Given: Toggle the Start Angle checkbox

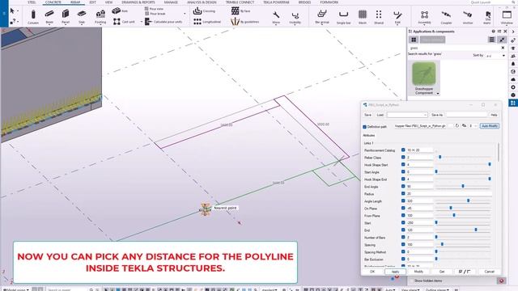Looking at the screenshot, I should coord(403,172).
